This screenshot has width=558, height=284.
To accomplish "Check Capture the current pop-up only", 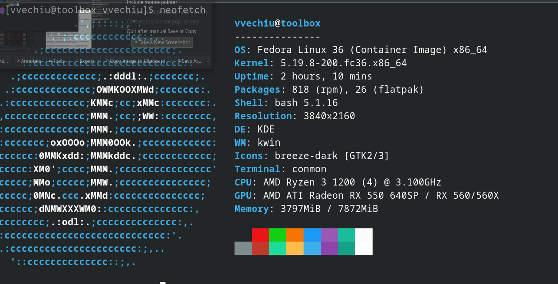I will (x=123, y=22).
